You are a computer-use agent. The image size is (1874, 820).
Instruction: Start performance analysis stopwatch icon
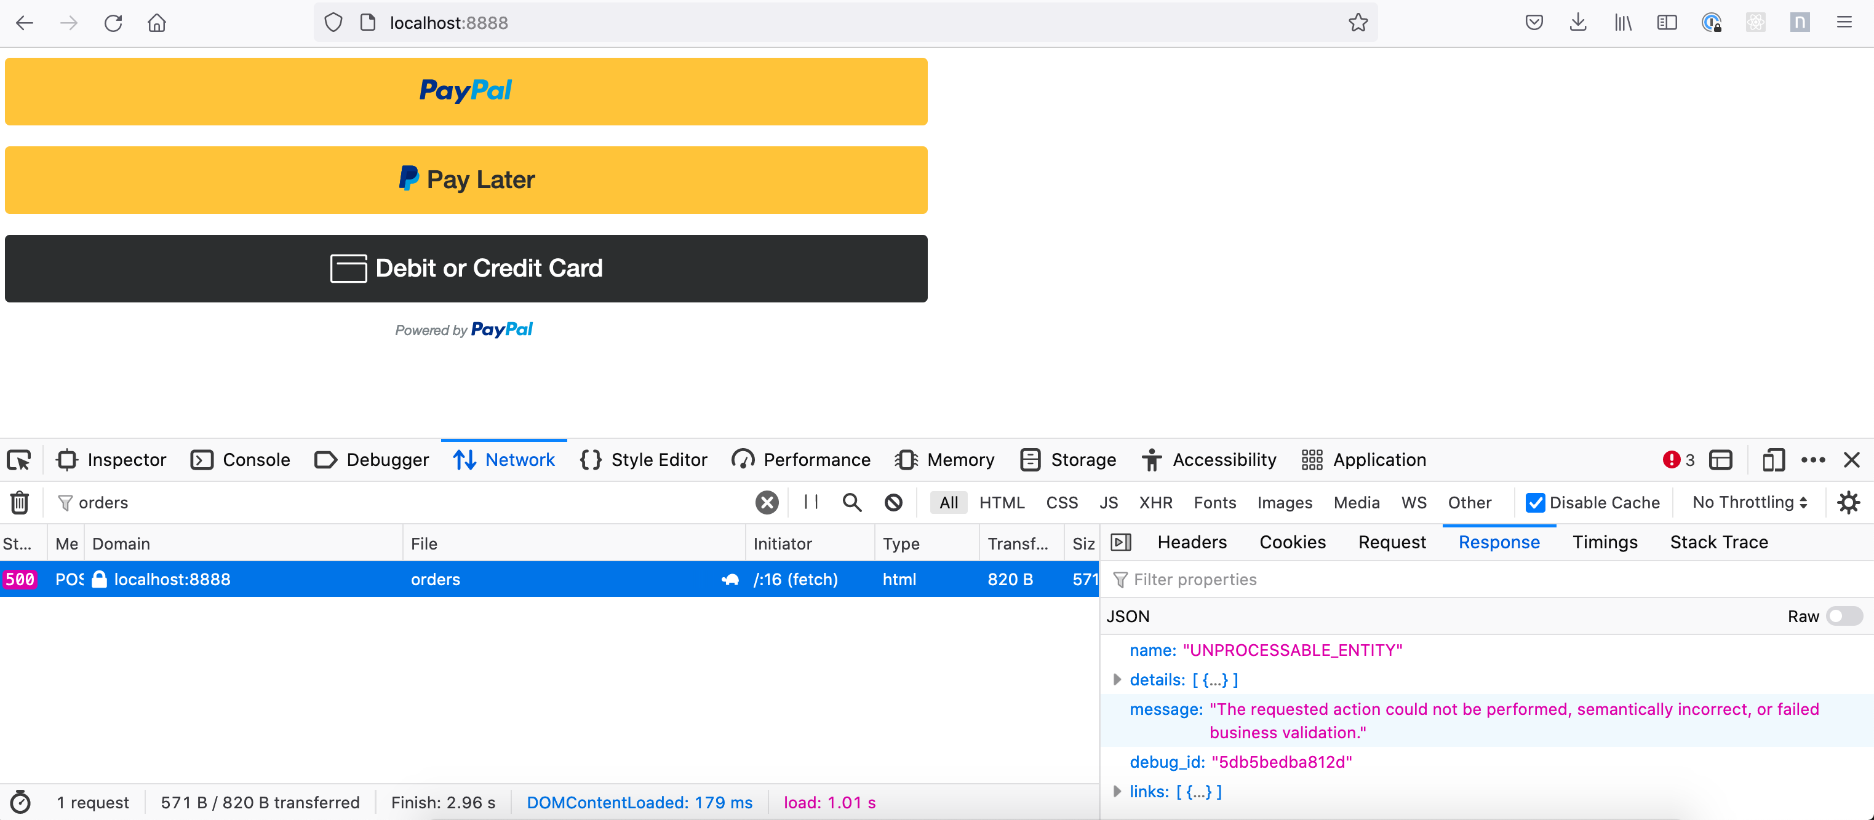20,803
